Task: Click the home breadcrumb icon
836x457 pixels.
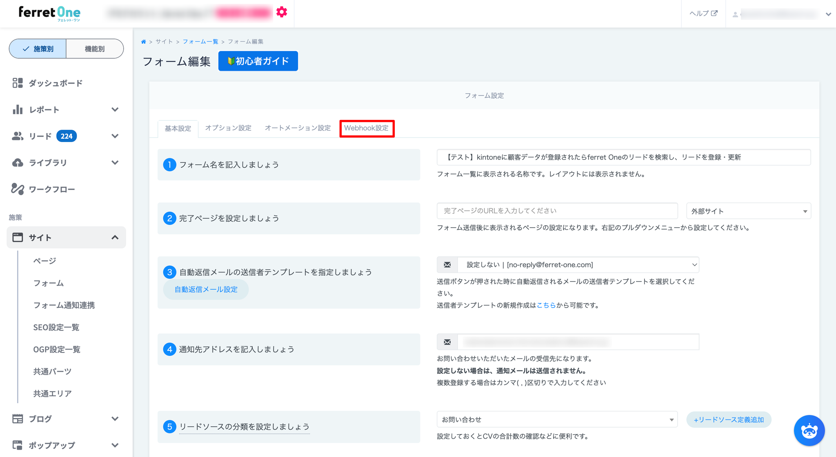Action: pyautogui.click(x=144, y=42)
